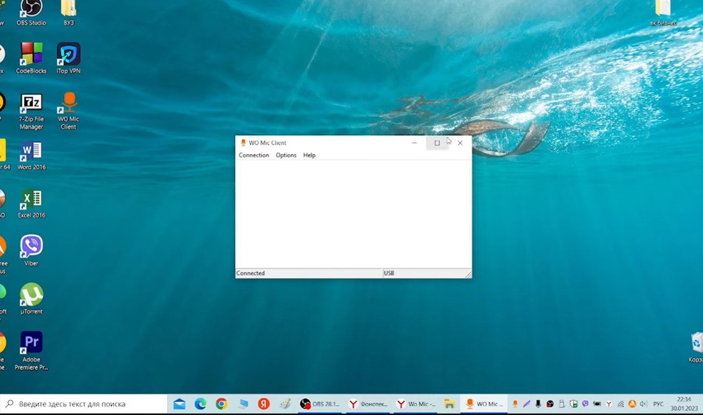Screen dimensions: 703x415
Task: Select the Word 2016 desktop shortcut
Action: coord(31,156)
